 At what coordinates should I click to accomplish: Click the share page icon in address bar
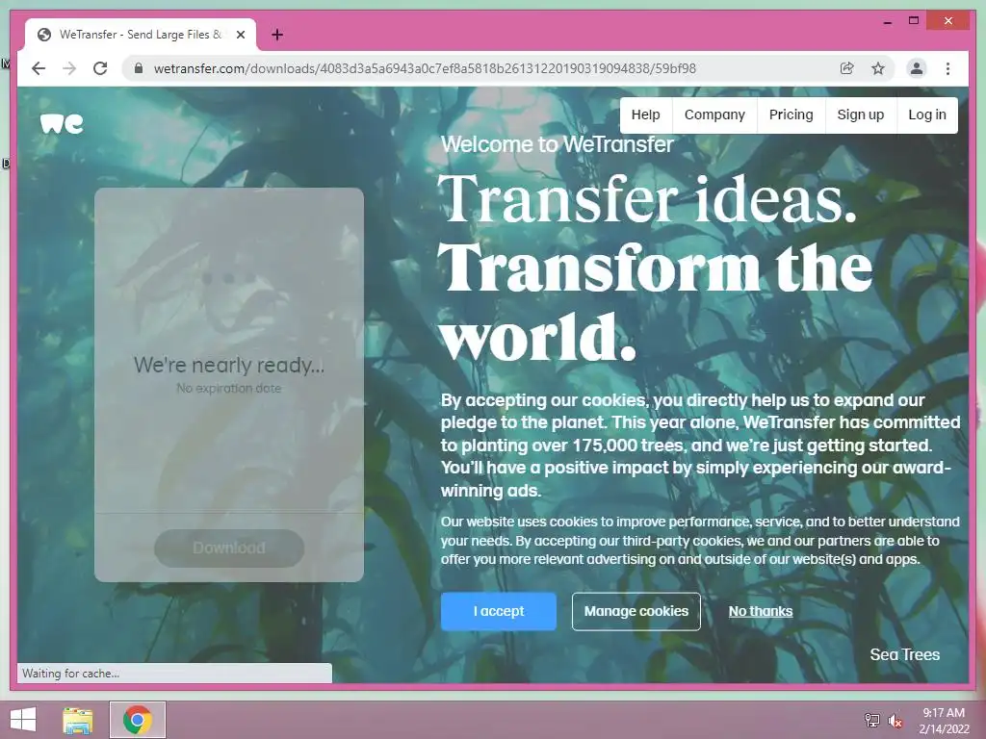click(847, 68)
